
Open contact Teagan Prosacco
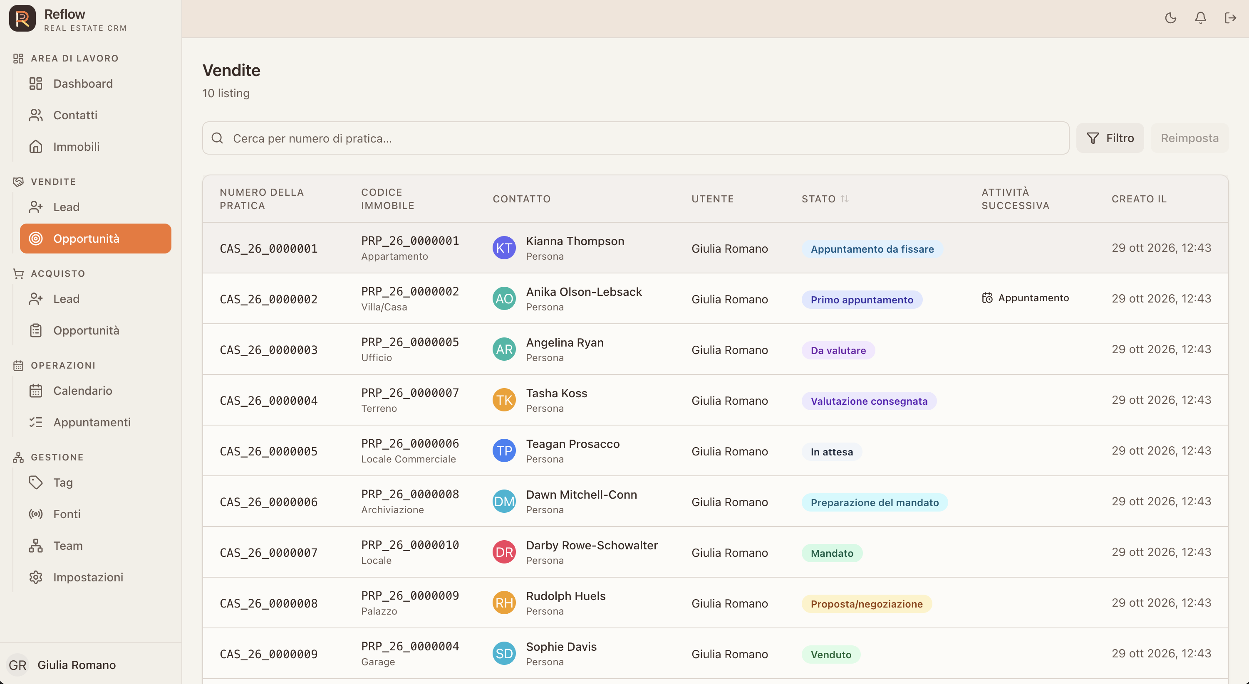572,444
